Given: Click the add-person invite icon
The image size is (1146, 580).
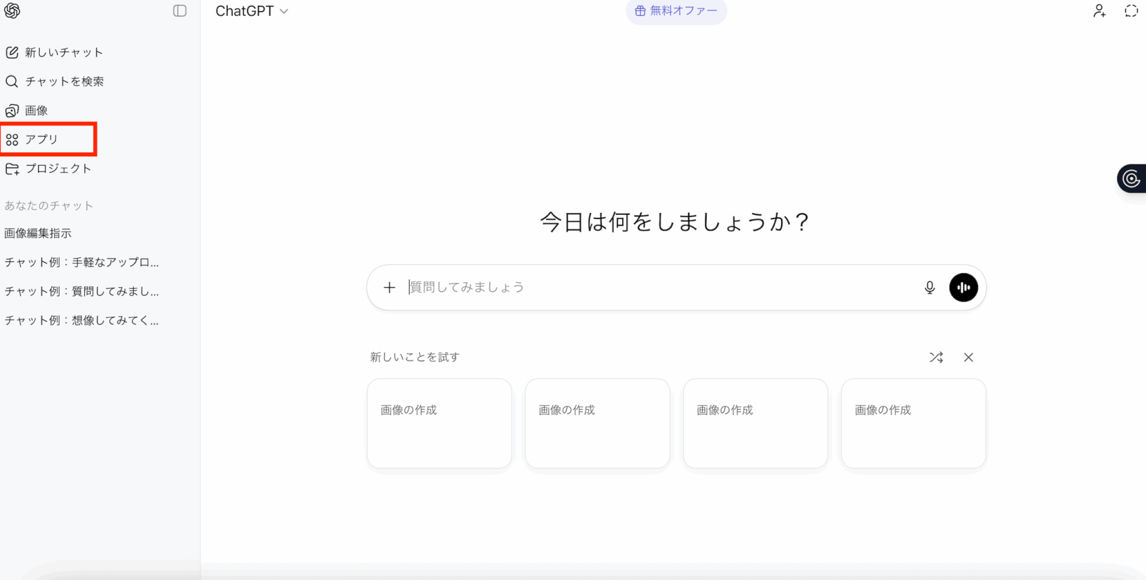Looking at the screenshot, I should click(1099, 11).
